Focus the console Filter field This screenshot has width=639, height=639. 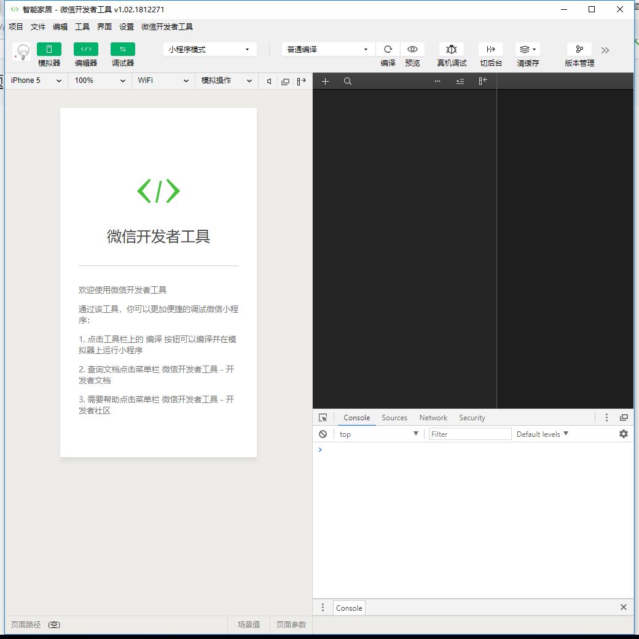(x=470, y=434)
